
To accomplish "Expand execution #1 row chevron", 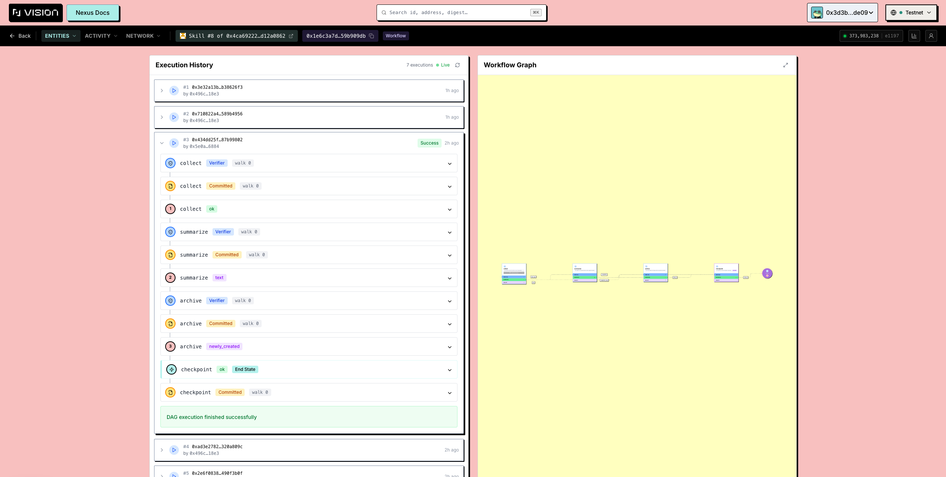I will point(162,91).
